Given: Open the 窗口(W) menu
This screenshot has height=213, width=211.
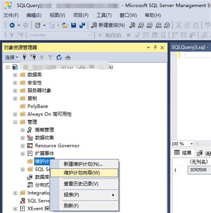Looking at the screenshot, I should pyautogui.click(x=128, y=15).
